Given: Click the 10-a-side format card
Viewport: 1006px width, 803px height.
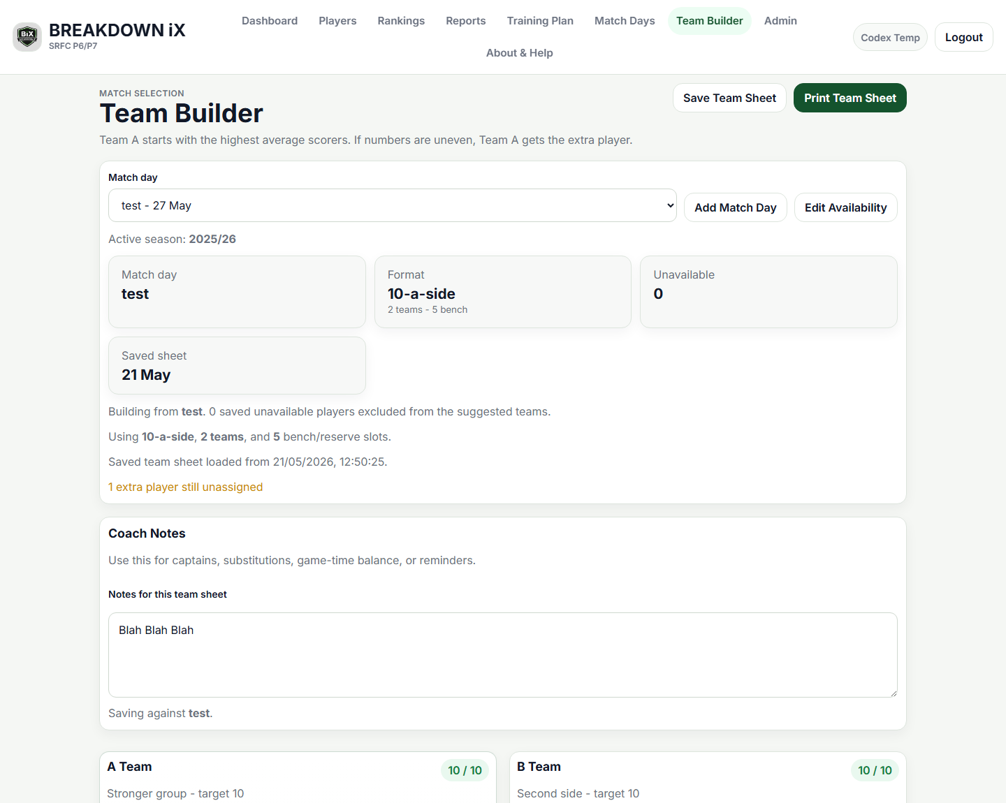Looking at the screenshot, I should 503,292.
